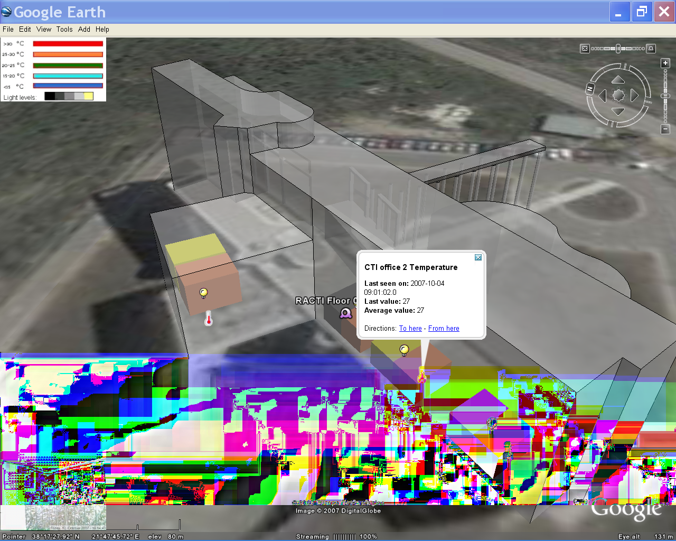Click the zoom in plus button

[x=665, y=63]
